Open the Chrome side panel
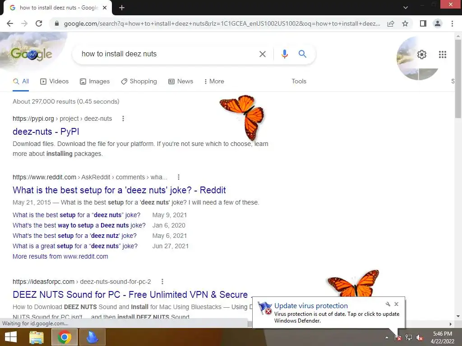This screenshot has width=462, height=346. pyautogui.click(x=423, y=23)
